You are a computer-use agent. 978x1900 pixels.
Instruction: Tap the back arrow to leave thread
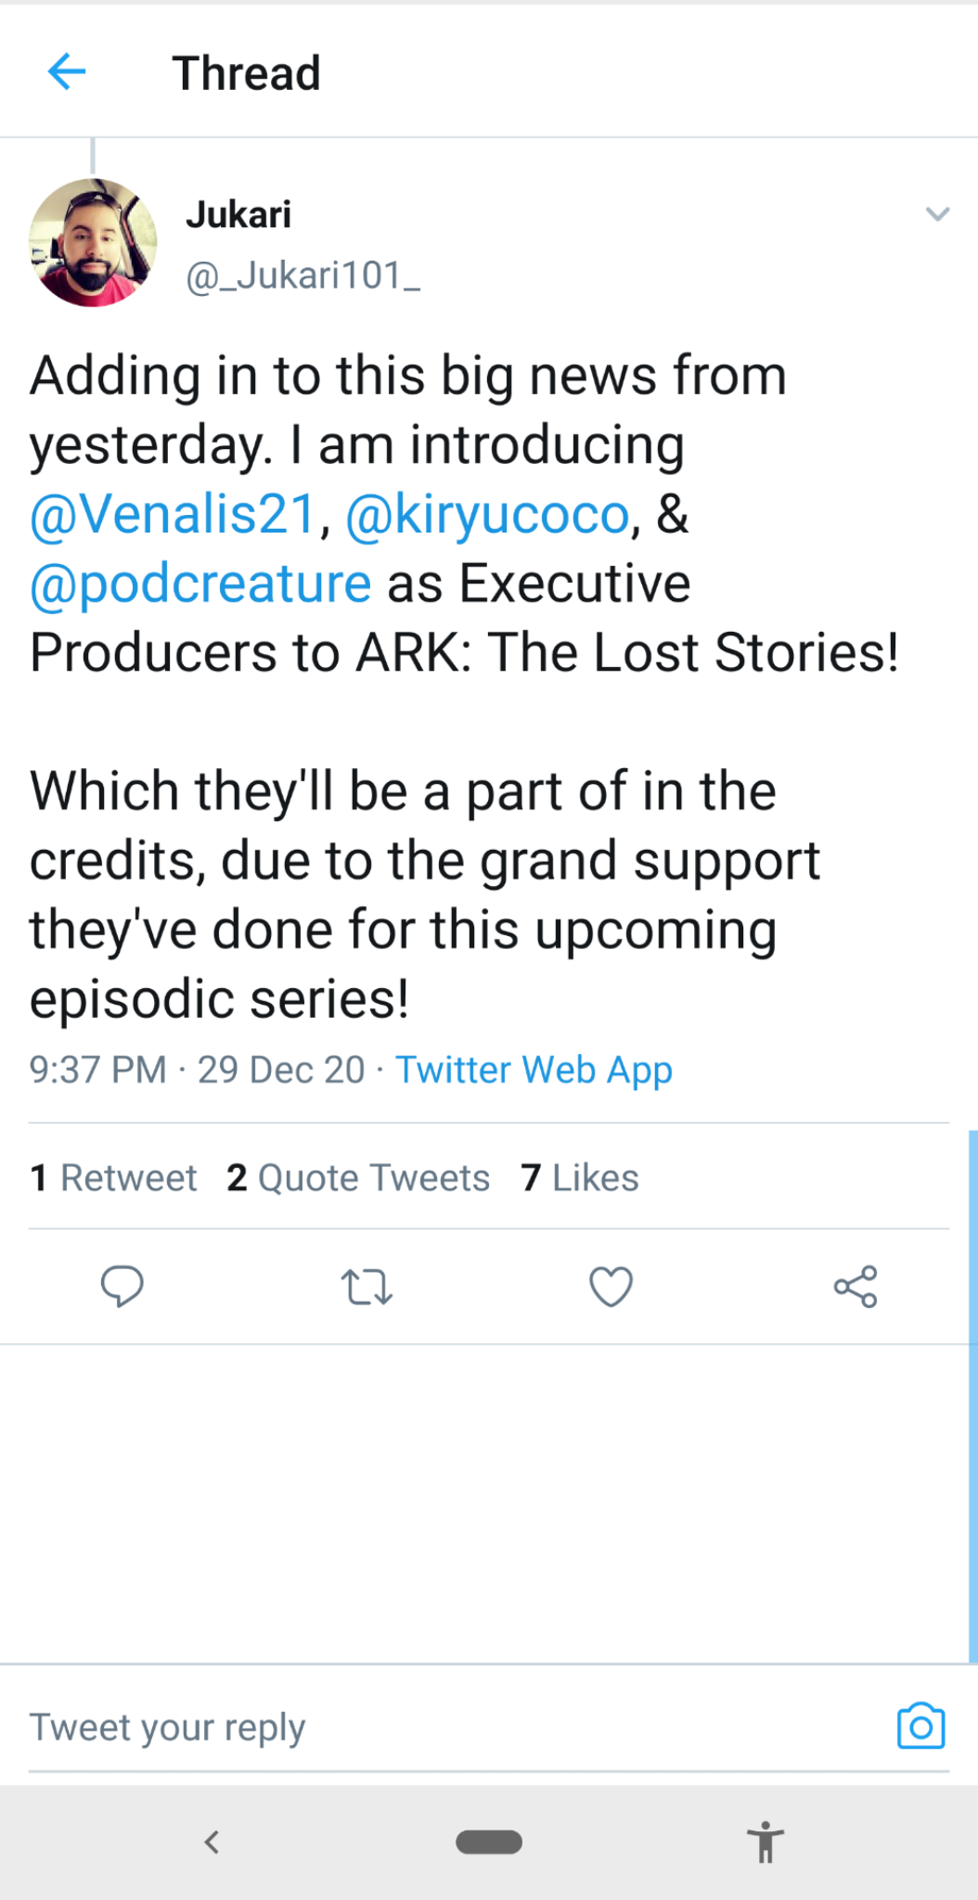[66, 72]
